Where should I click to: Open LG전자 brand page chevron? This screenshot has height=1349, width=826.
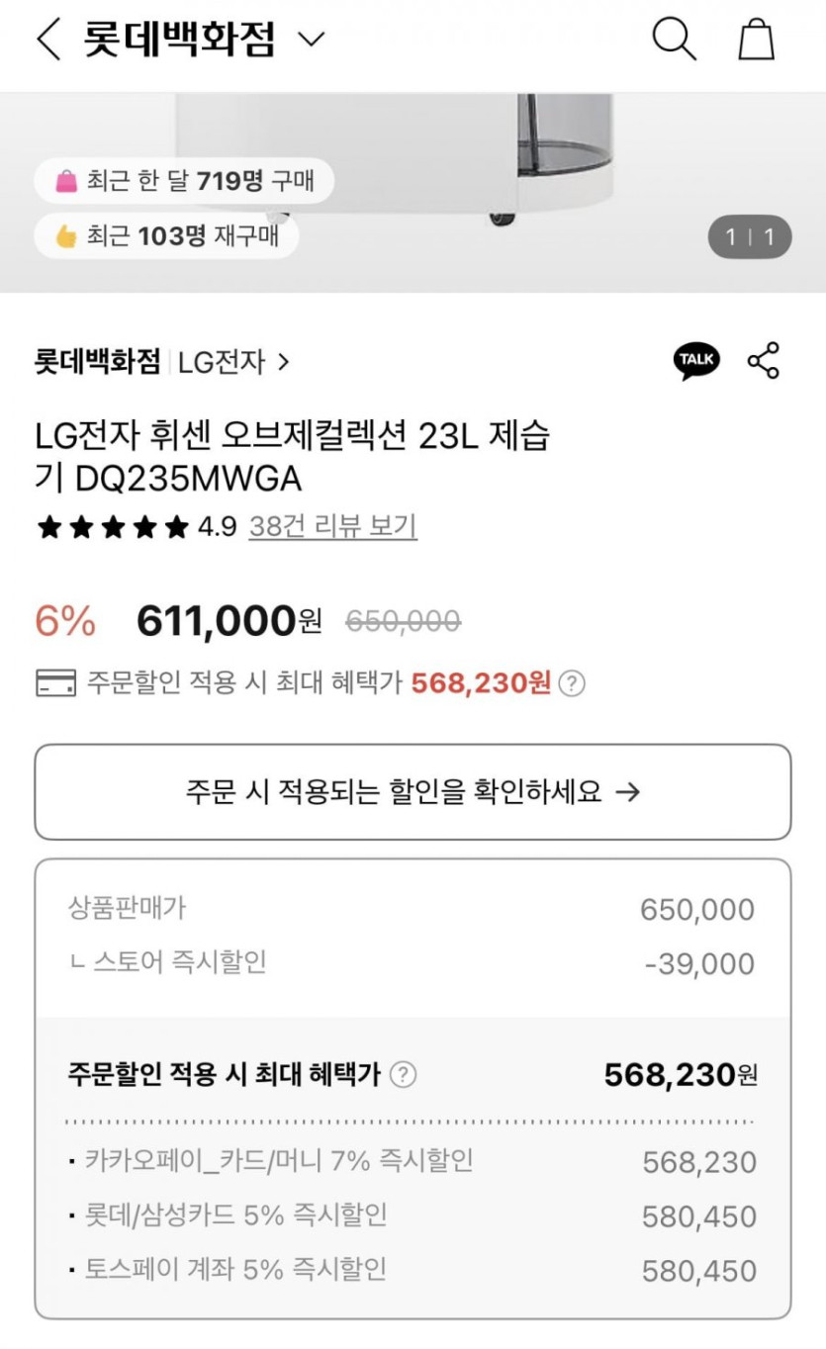coord(283,363)
